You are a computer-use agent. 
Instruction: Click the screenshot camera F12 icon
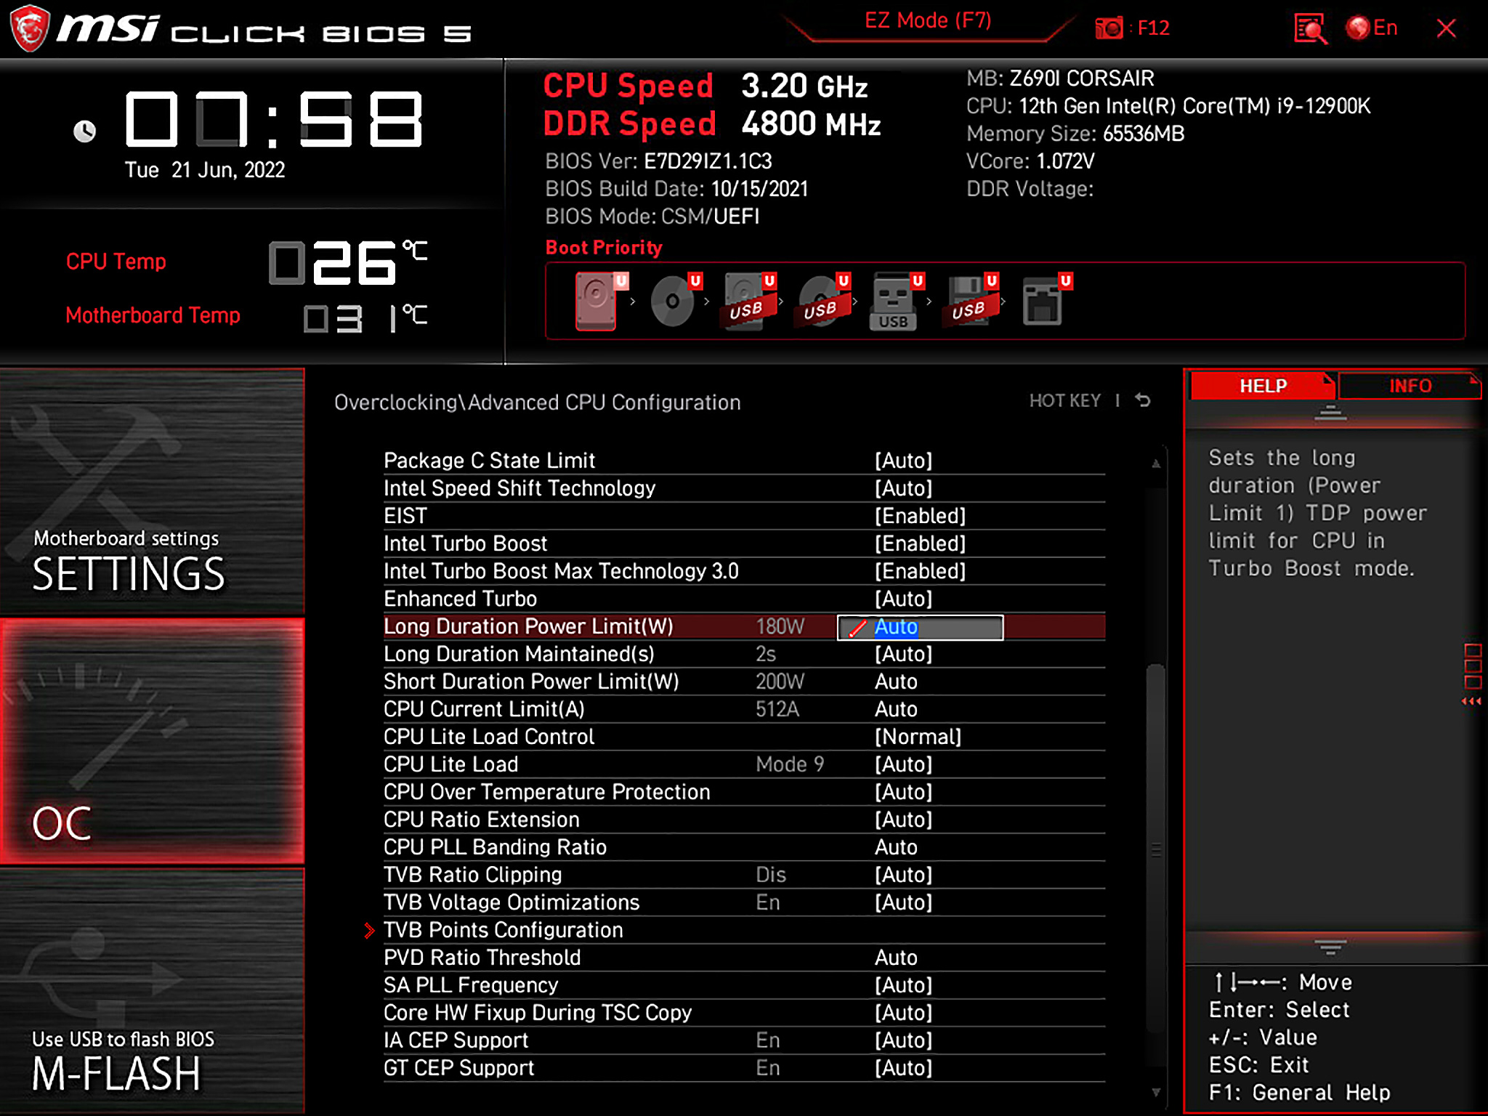coord(1109,28)
